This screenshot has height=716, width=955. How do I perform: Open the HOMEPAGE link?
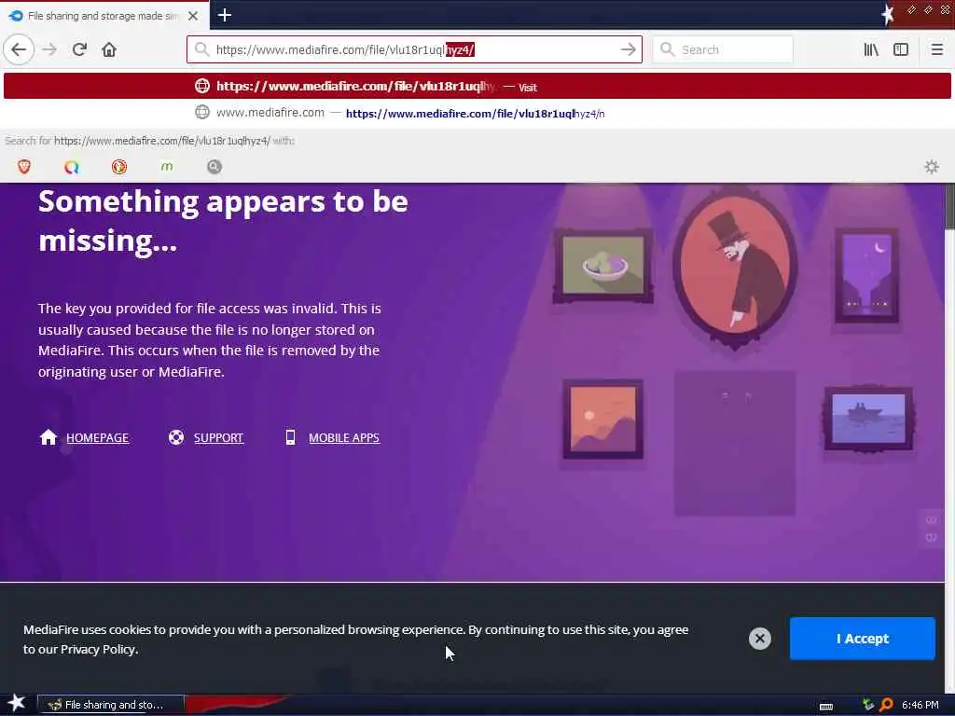tap(97, 438)
